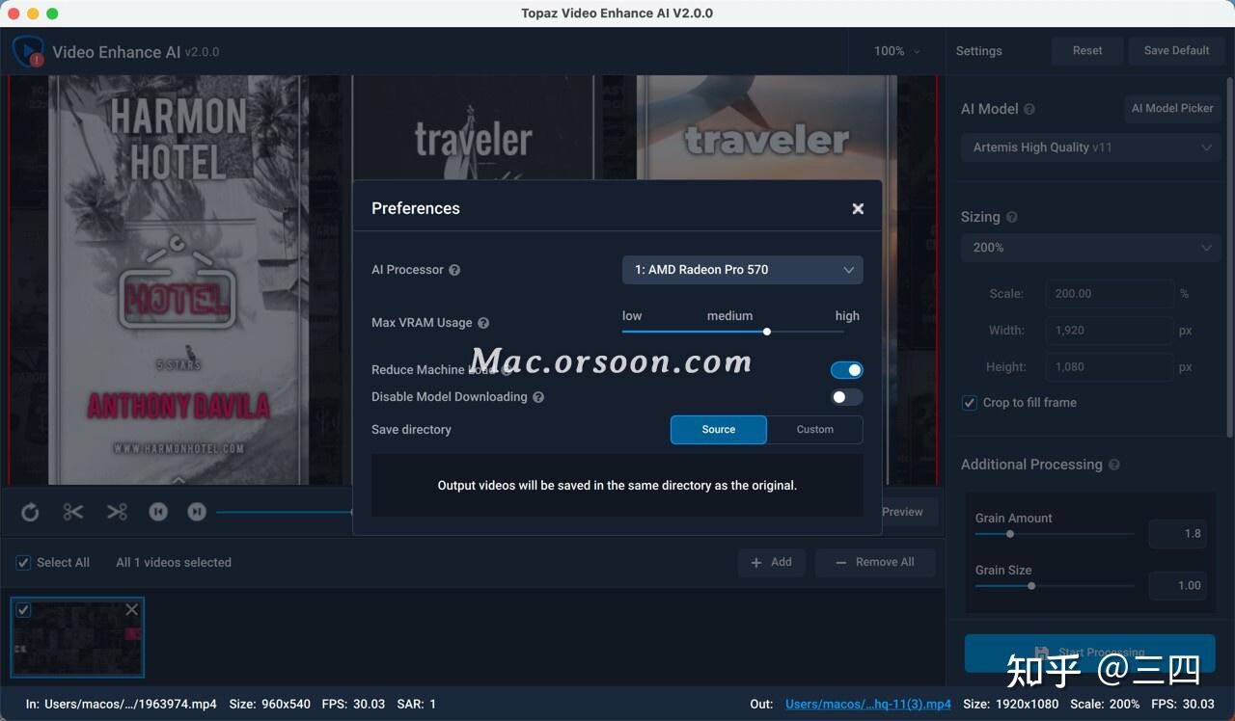Open help for AI Processor setting

click(454, 270)
